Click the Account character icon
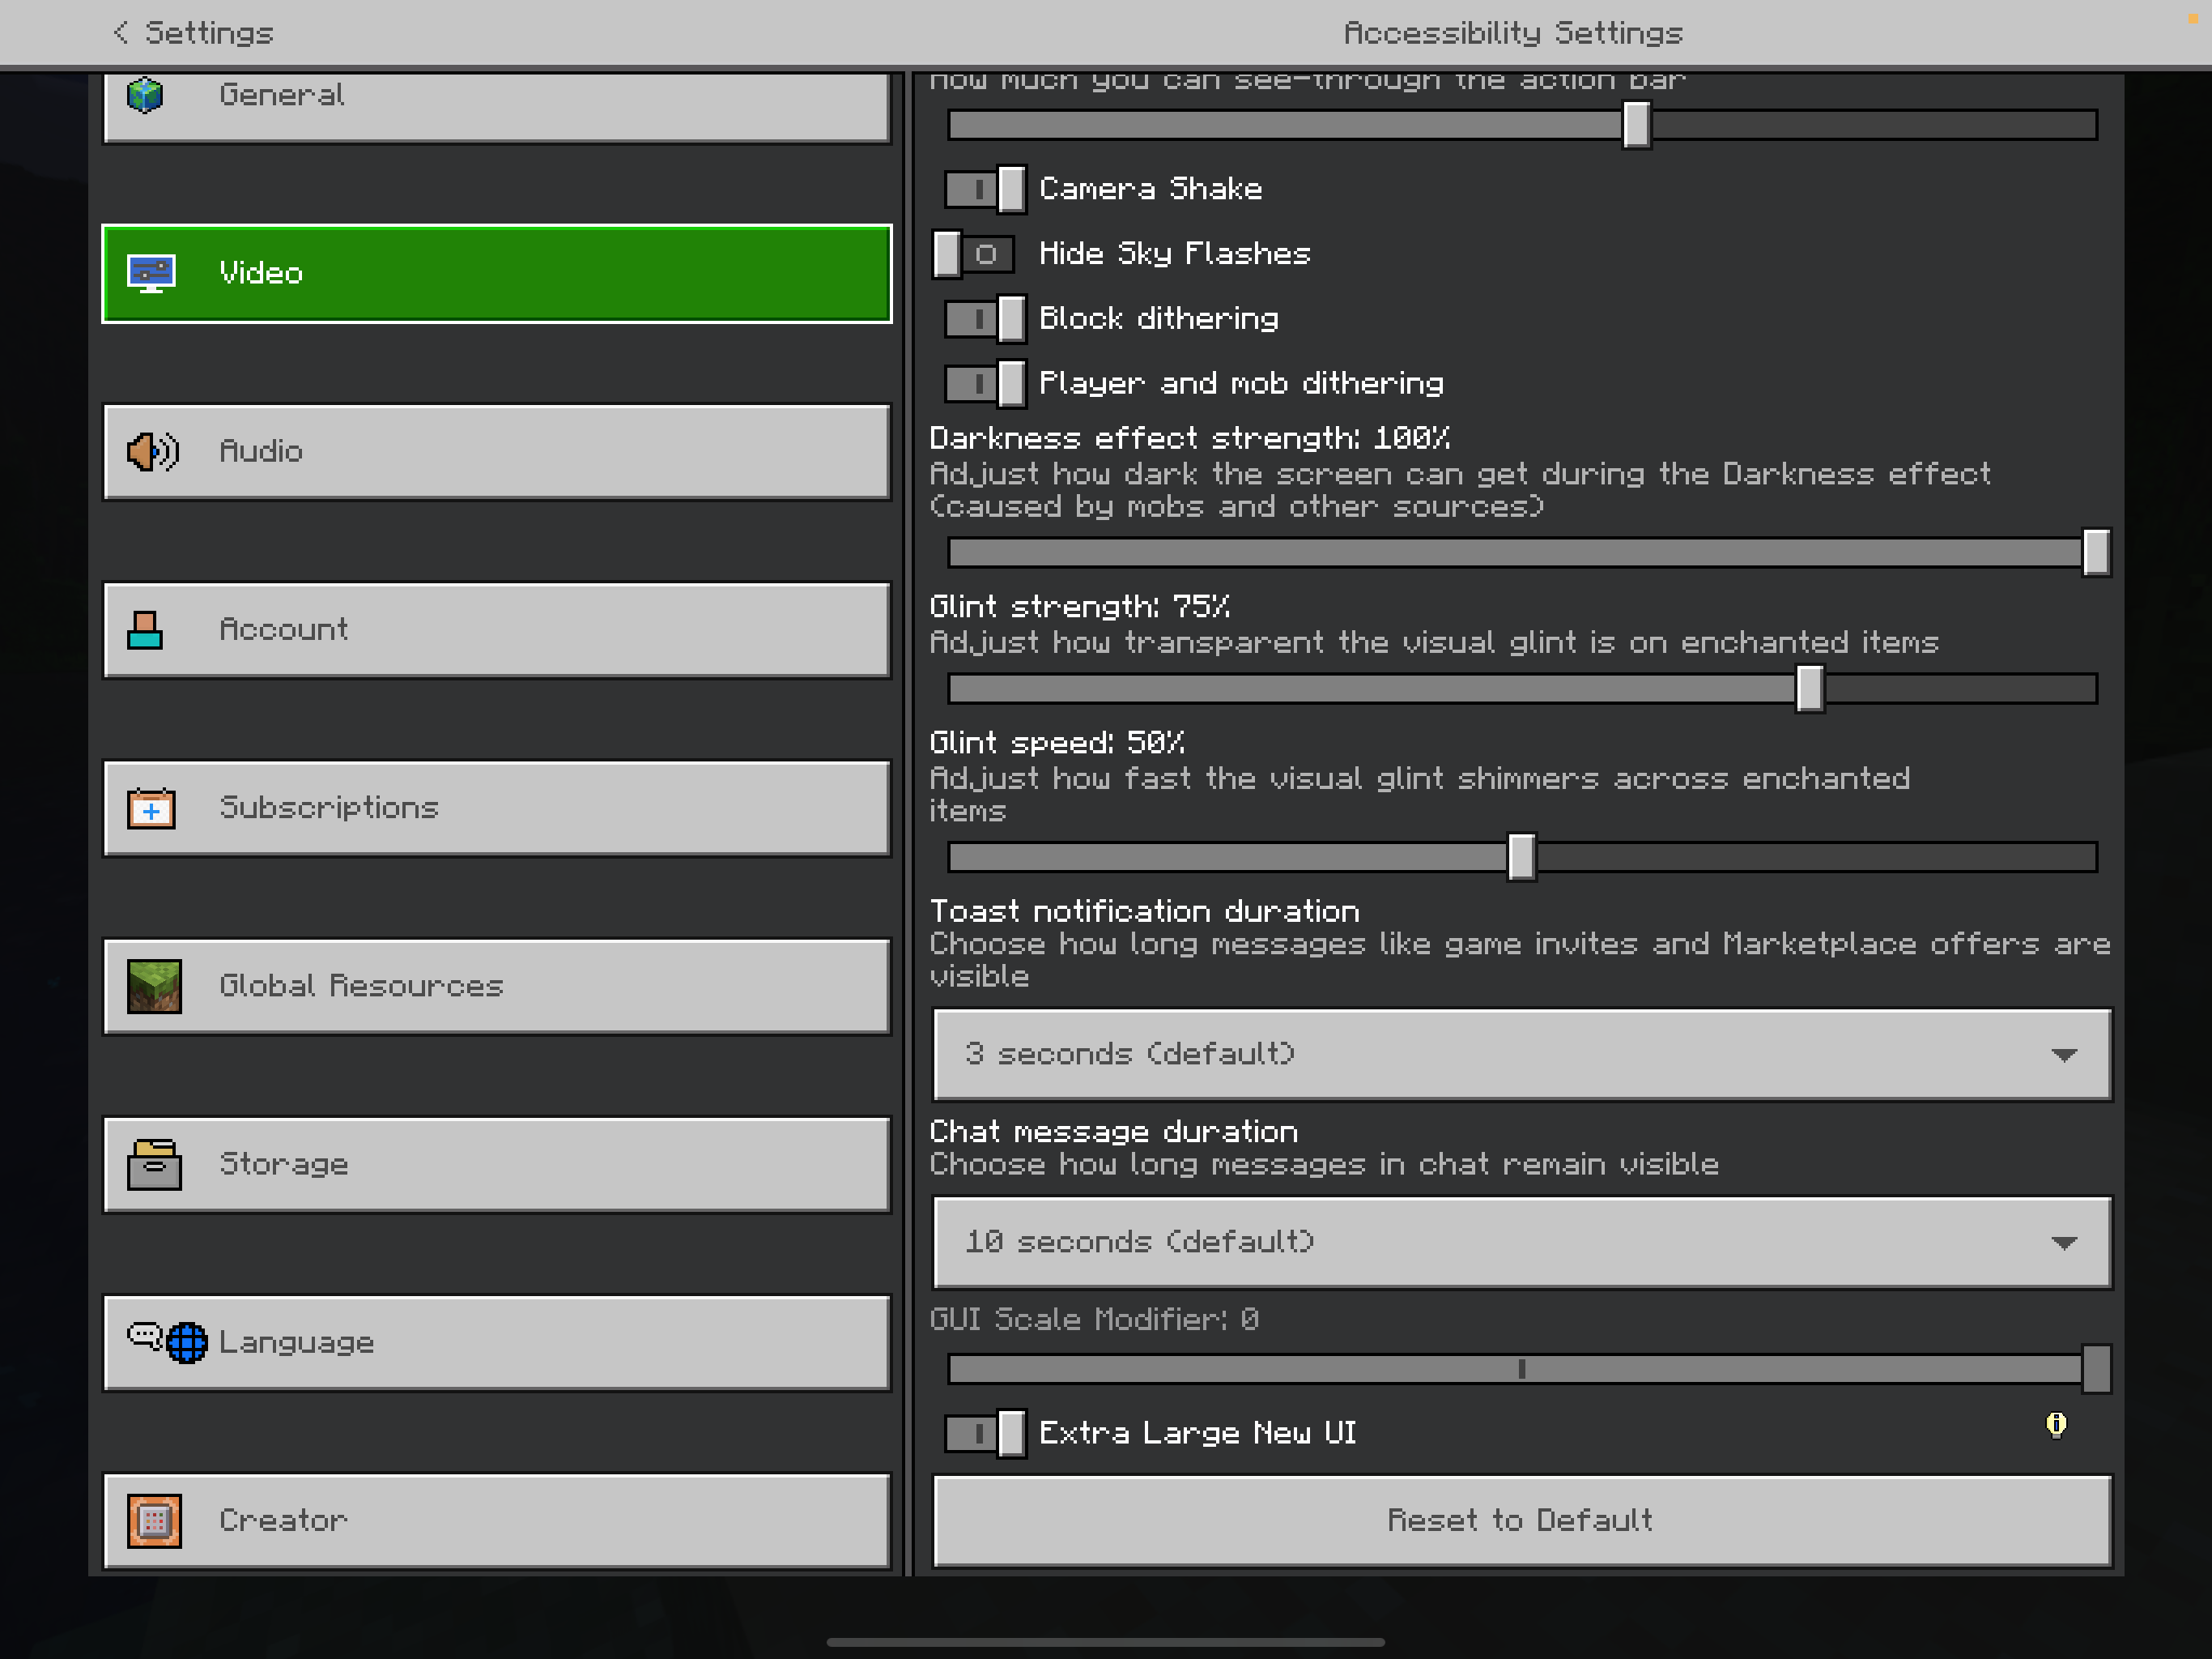The image size is (2212, 1659). pos(146,630)
